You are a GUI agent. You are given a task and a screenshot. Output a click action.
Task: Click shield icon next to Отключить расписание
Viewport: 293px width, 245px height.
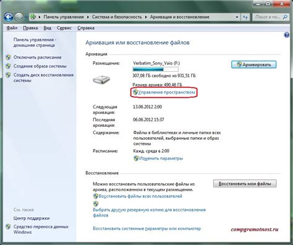coord(8,58)
